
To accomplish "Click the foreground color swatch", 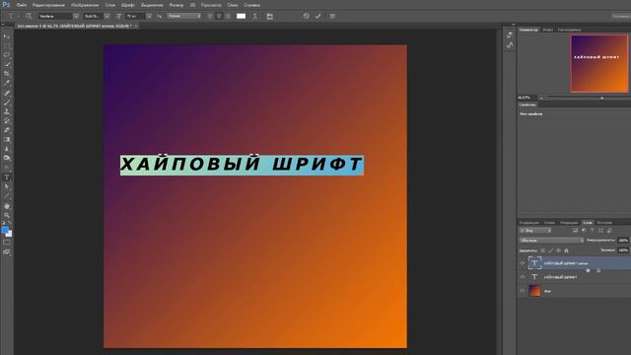I will coord(5,230).
